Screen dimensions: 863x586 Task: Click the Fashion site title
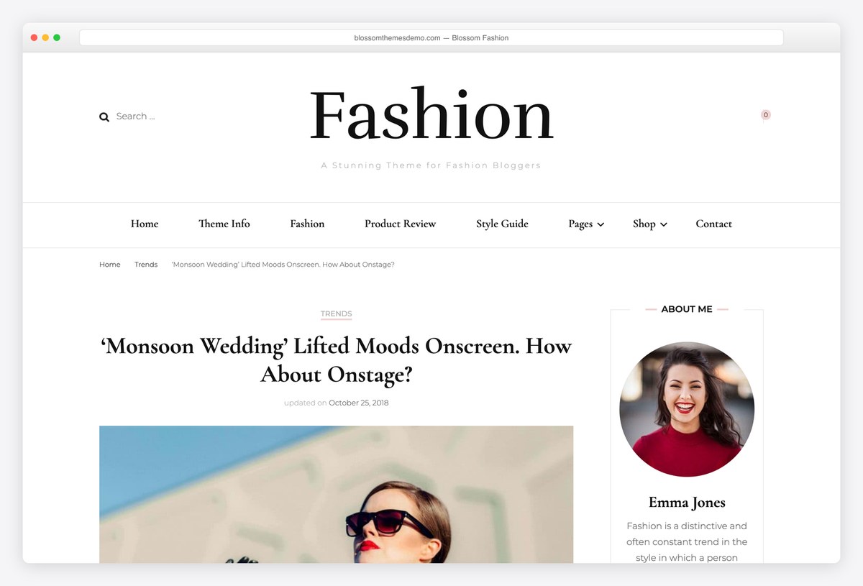(x=431, y=114)
